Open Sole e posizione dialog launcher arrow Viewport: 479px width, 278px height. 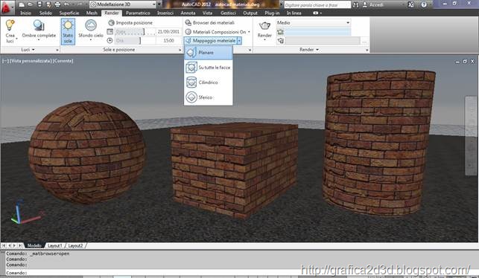(x=180, y=50)
